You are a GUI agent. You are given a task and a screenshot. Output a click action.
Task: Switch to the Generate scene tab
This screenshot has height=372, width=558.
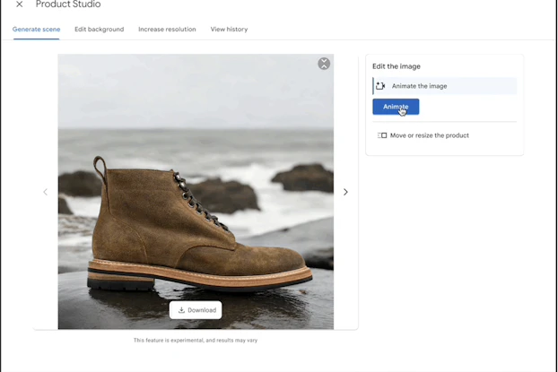[36, 30]
